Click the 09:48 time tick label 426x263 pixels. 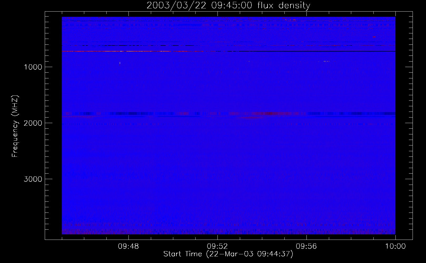[128, 246]
